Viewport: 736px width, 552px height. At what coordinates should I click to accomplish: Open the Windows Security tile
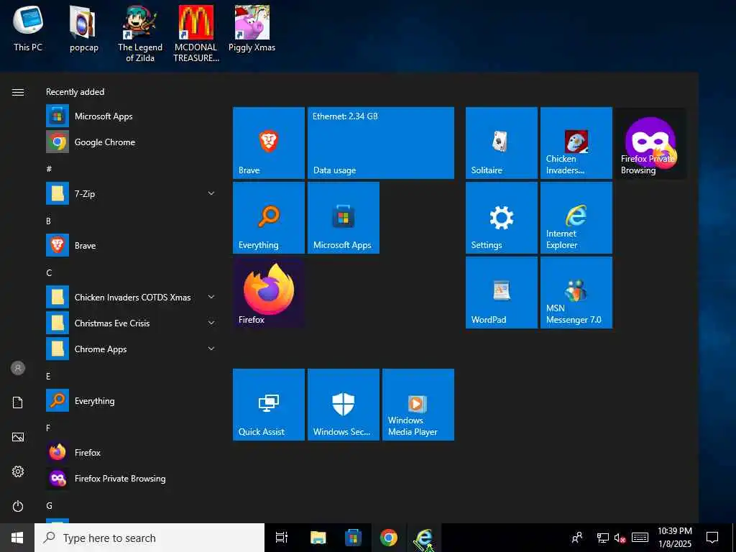click(x=343, y=405)
